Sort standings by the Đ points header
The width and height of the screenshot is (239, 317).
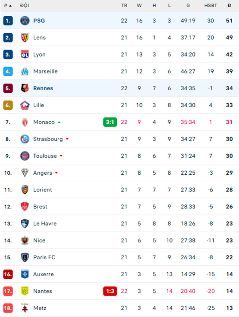pyautogui.click(x=229, y=6)
